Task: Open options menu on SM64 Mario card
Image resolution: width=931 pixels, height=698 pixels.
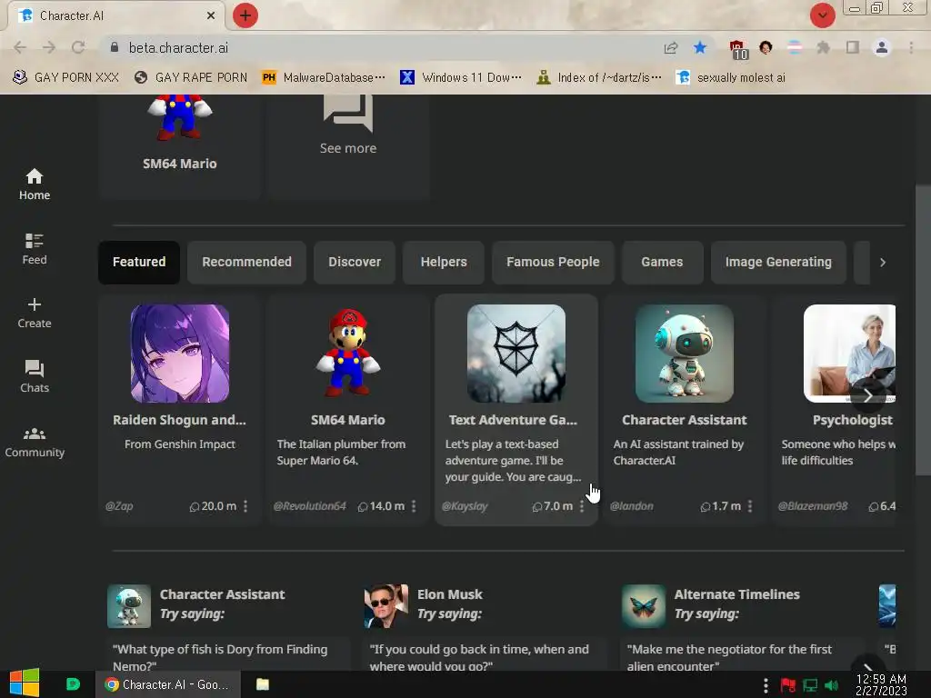Action: (x=414, y=505)
